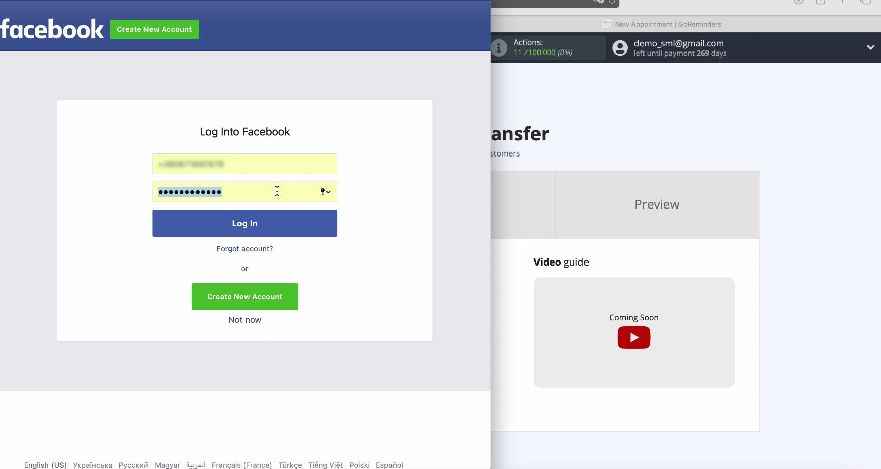
Task: Click the GoReminders tab favicon
Action: click(x=607, y=24)
